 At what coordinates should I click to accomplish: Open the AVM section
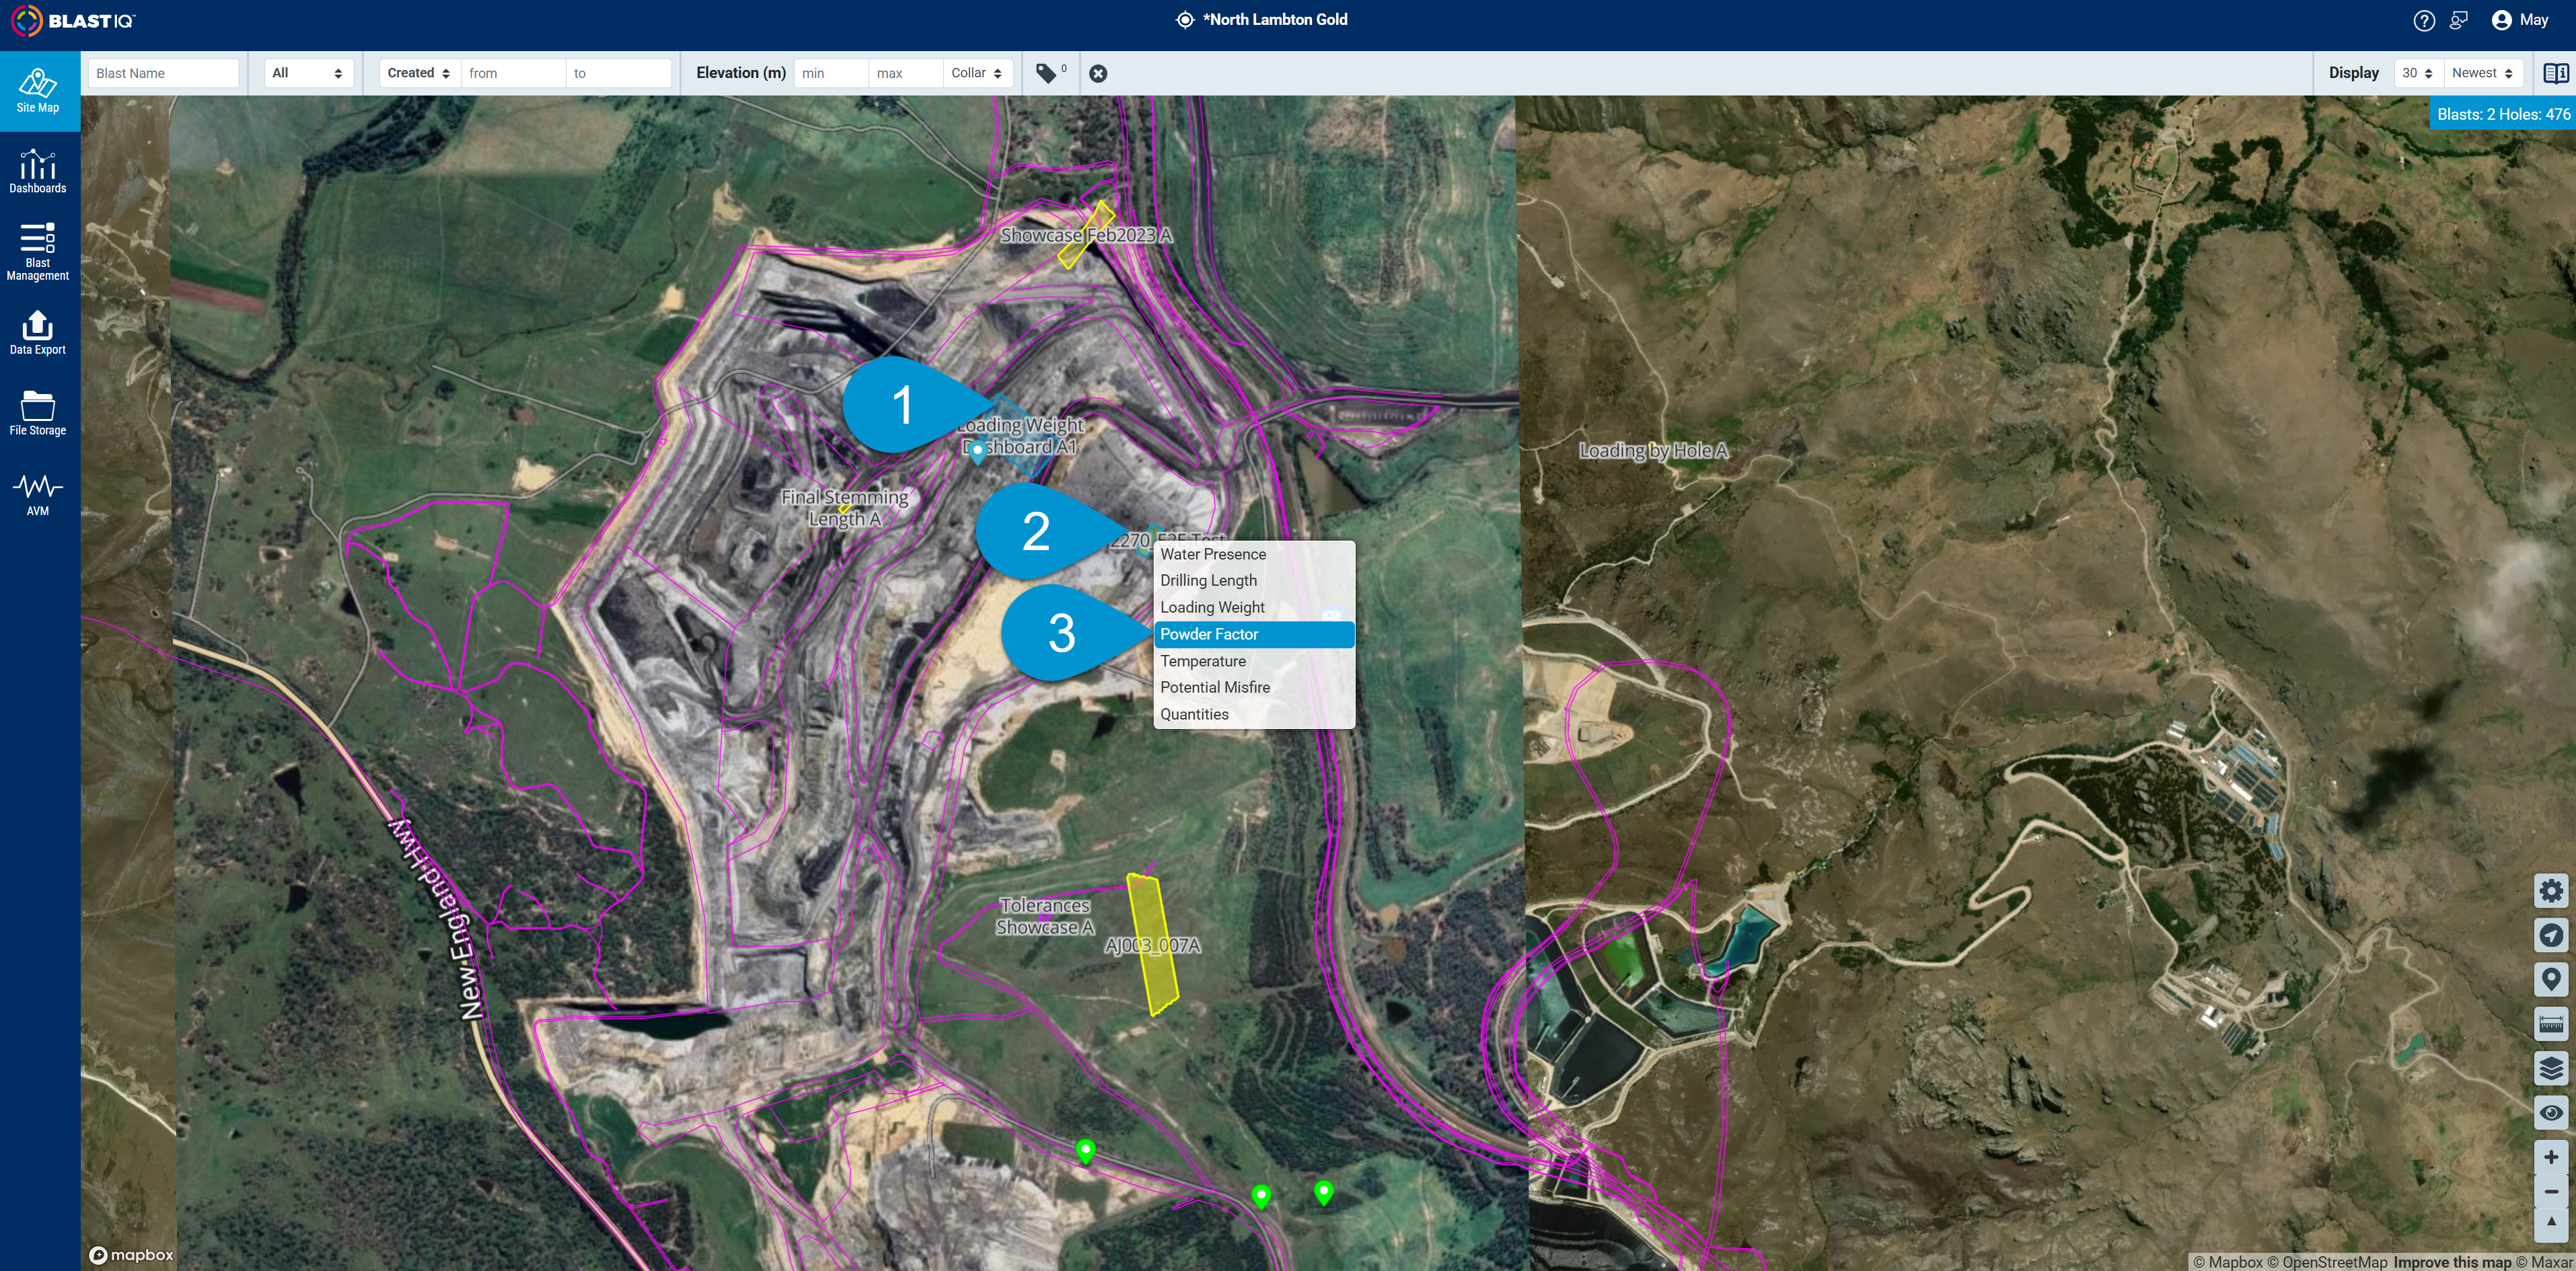[x=38, y=494]
